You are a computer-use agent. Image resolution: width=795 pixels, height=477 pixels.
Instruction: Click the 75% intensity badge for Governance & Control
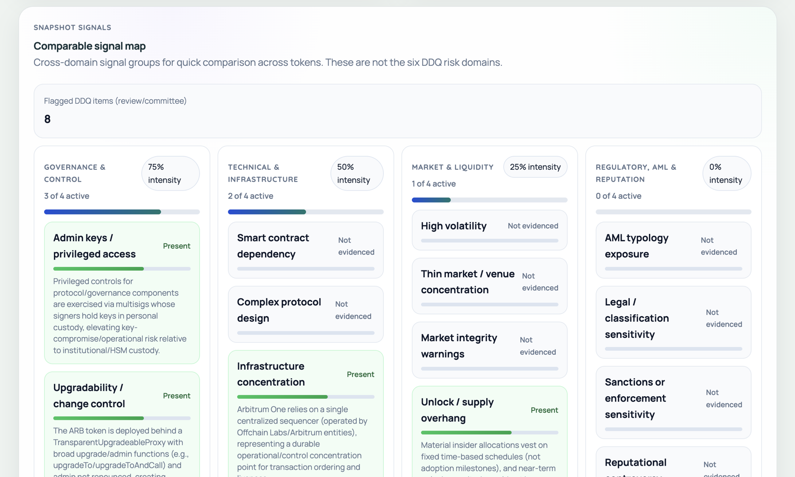[x=170, y=173]
